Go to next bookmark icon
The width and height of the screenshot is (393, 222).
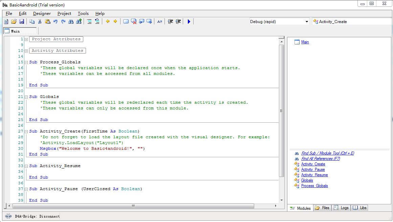pos(149,22)
